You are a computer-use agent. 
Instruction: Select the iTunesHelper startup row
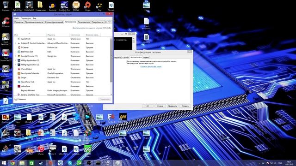pos(62,69)
